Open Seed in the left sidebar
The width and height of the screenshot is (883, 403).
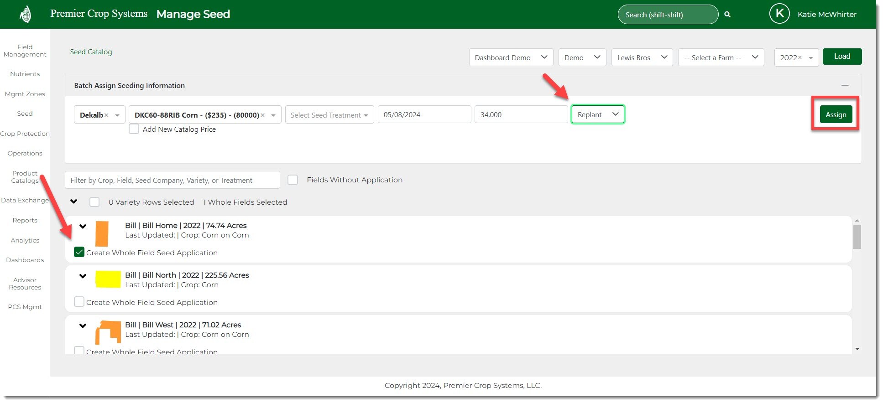(25, 114)
